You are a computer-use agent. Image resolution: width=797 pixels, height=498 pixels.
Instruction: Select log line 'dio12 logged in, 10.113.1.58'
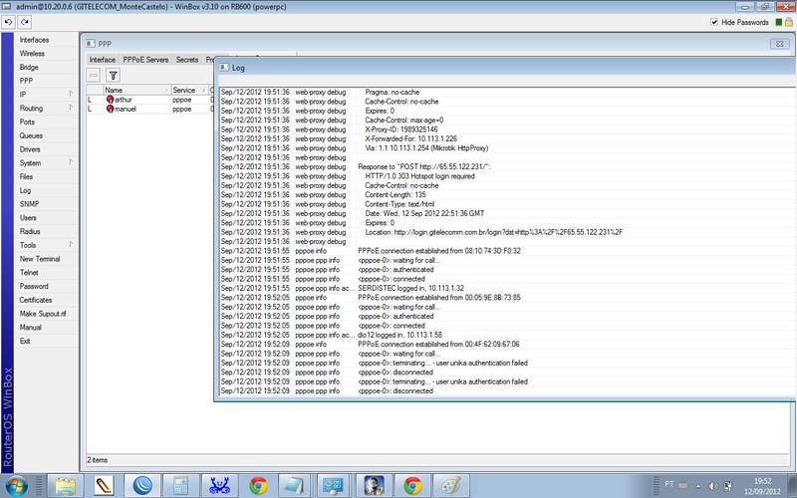pos(399,335)
